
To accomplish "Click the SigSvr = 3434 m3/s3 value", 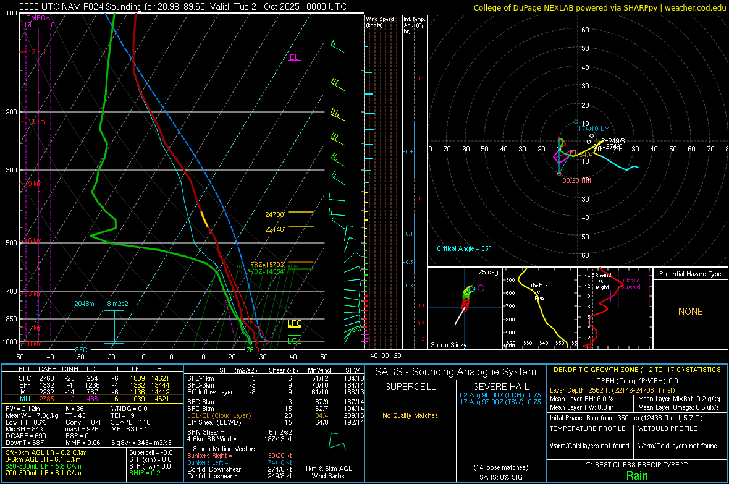I will tap(141, 443).
